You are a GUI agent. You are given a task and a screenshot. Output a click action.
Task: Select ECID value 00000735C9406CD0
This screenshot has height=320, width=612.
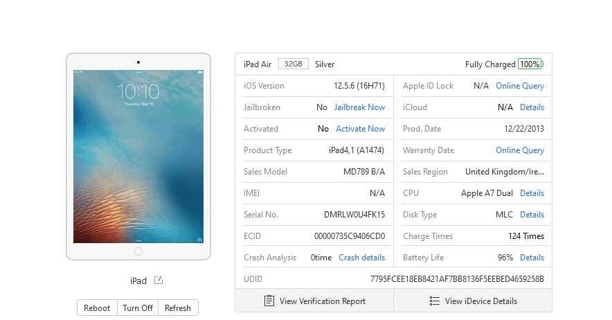point(350,236)
